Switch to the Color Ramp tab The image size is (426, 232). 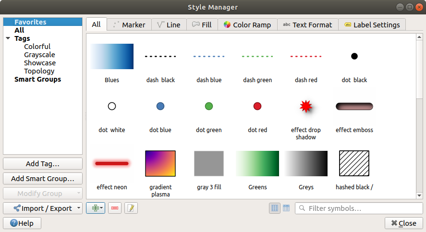point(247,24)
